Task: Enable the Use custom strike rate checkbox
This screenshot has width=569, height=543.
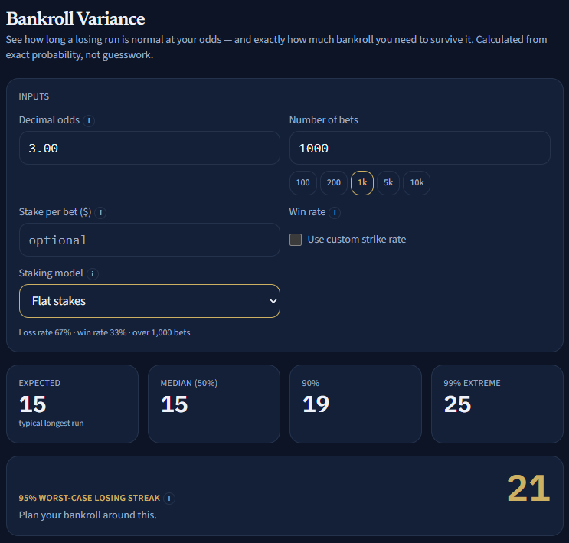Action: click(296, 240)
